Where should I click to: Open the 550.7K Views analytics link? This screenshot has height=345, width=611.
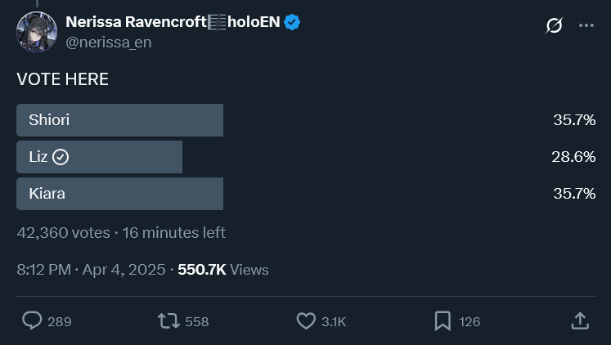(223, 270)
